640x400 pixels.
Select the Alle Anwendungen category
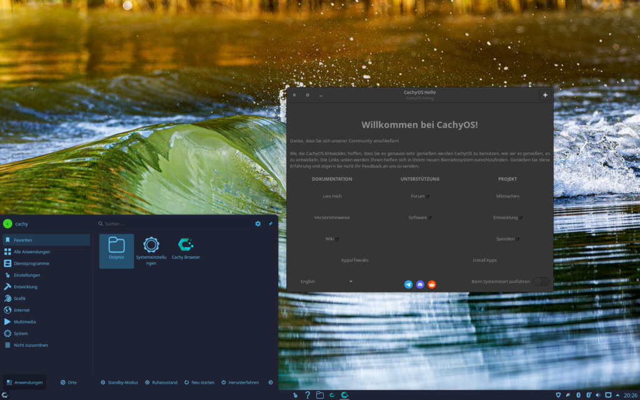pos(46,252)
